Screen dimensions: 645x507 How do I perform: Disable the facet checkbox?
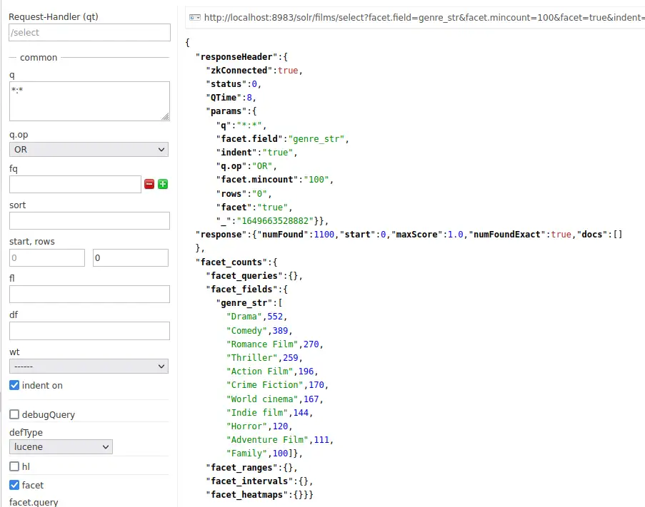click(14, 485)
